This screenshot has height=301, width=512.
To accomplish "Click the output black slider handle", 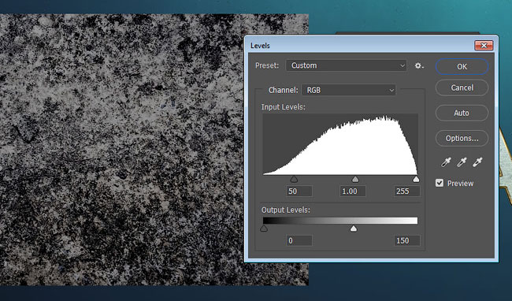I will [x=264, y=229].
